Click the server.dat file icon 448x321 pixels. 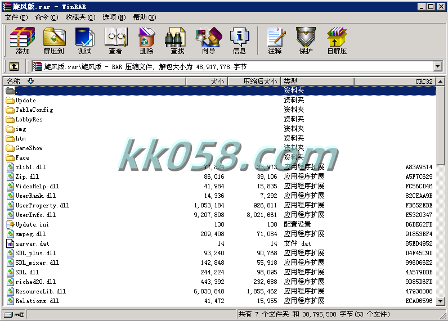tap(10, 243)
